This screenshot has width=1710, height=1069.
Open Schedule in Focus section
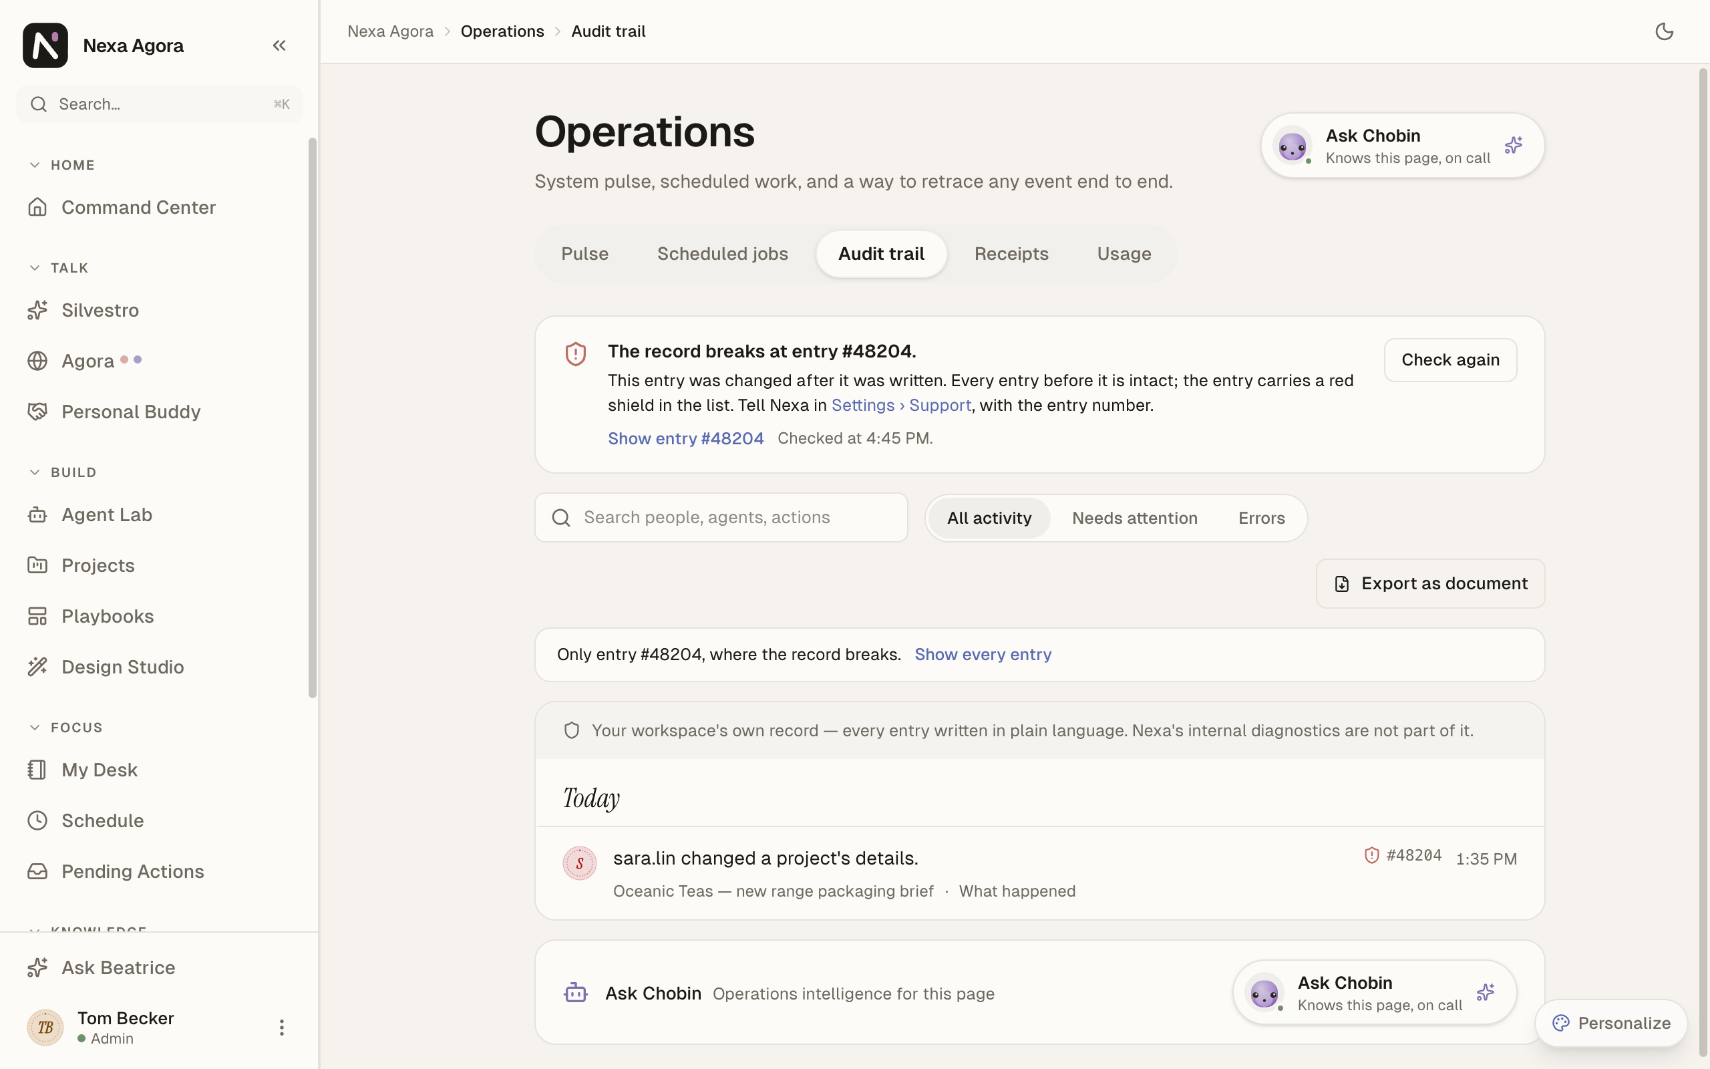click(159, 820)
